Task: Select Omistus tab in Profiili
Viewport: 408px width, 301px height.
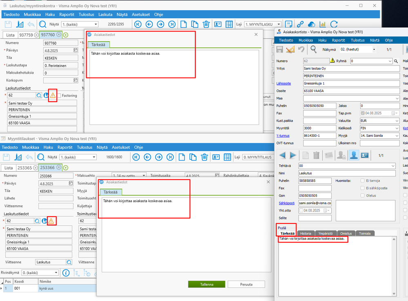Action: (346, 233)
